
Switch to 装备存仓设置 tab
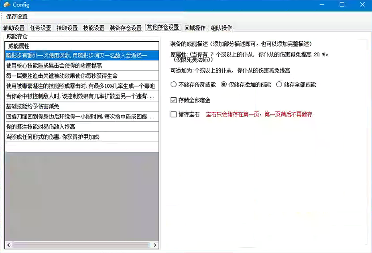(126, 28)
